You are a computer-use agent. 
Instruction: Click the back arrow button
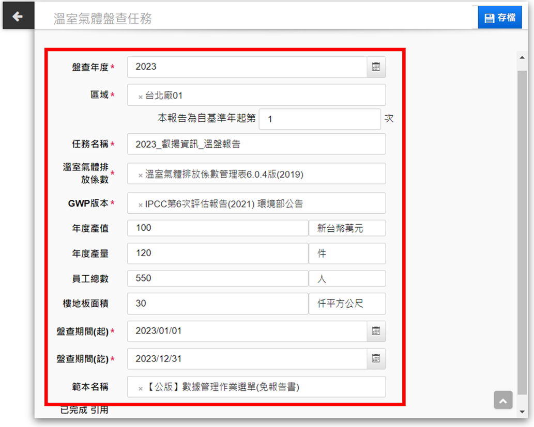[x=18, y=17]
